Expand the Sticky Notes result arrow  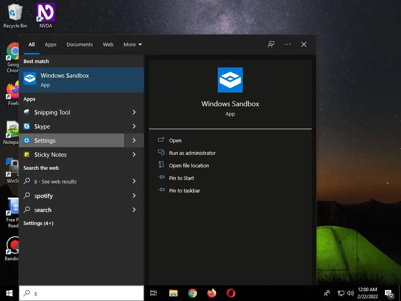click(x=134, y=154)
